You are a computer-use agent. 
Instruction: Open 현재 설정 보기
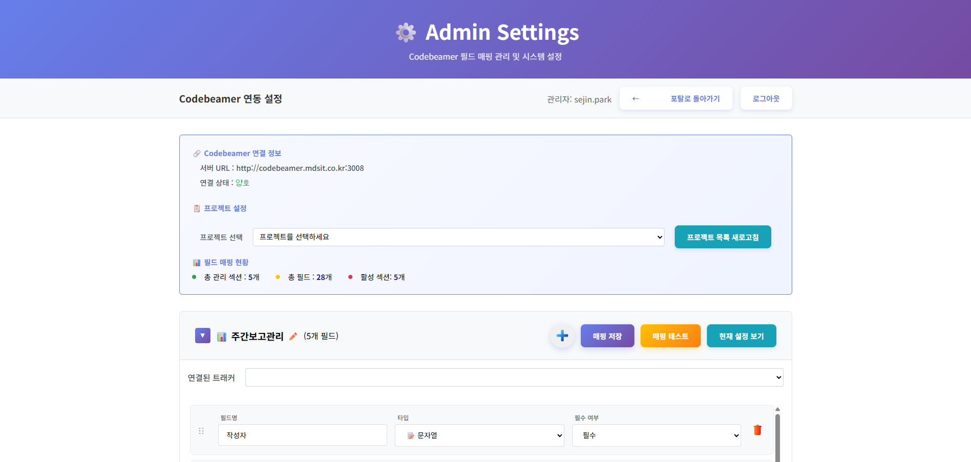click(x=741, y=336)
